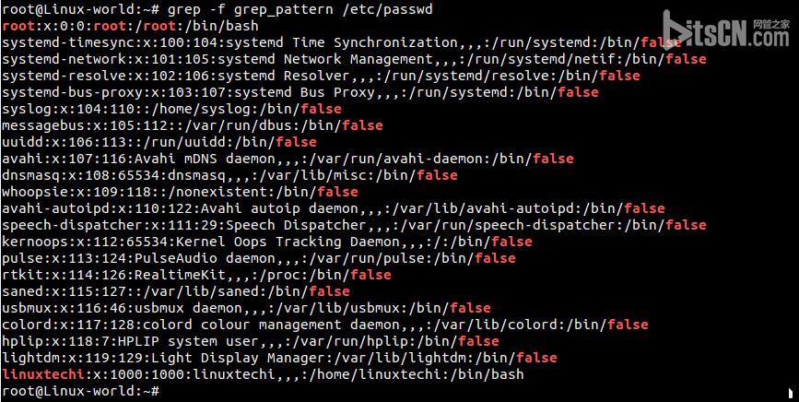The width and height of the screenshot is (799, 402).
Task: Click the kernoops Kernel Oops line
Action: click(267, 242)
